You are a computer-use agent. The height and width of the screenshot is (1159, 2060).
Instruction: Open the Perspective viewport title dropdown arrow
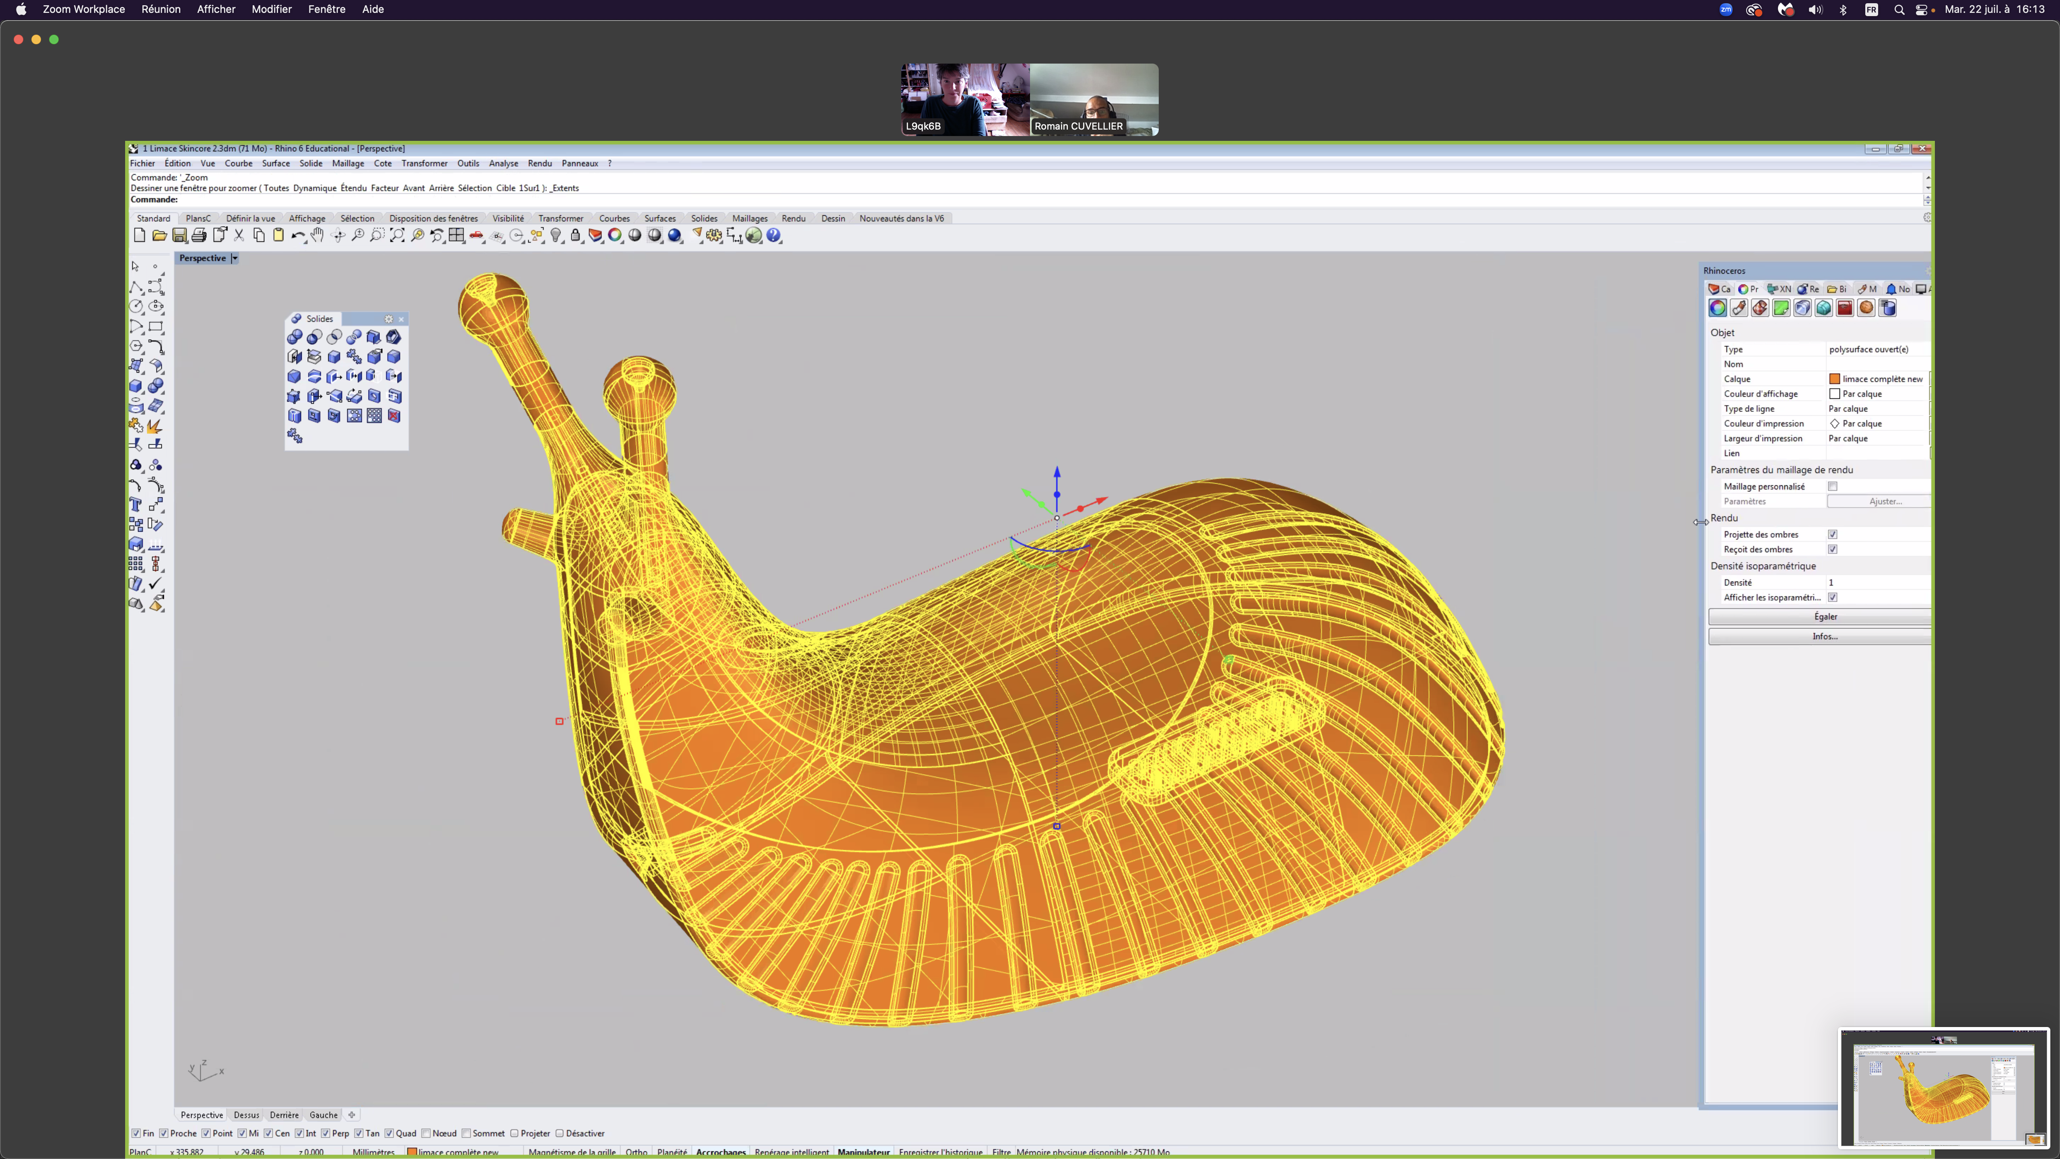(x=234, y=258)
